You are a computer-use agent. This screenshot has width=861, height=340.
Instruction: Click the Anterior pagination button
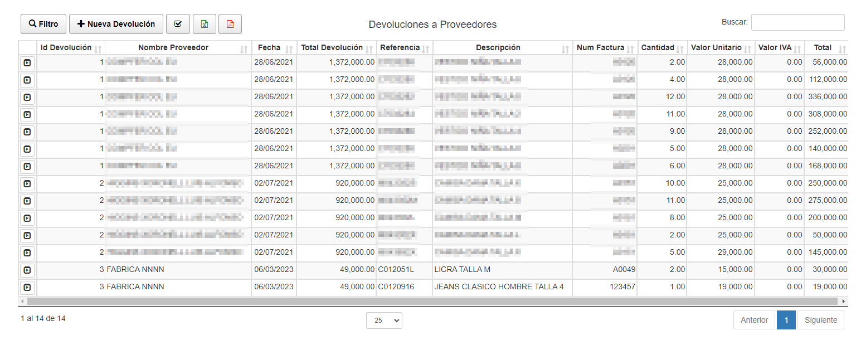754,320
